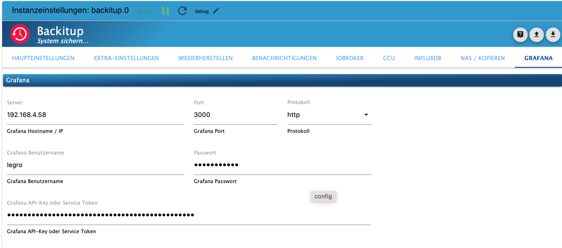Image resolution: width=562 pixels, height=248 pixels.
Task: Click the config tooltip label
Action: (x=323, y=196)
